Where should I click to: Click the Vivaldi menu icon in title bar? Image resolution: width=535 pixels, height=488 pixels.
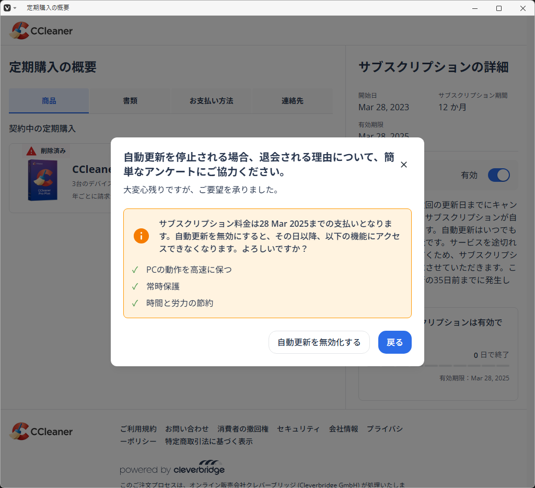pyautogui.click(x=7, y=8)
